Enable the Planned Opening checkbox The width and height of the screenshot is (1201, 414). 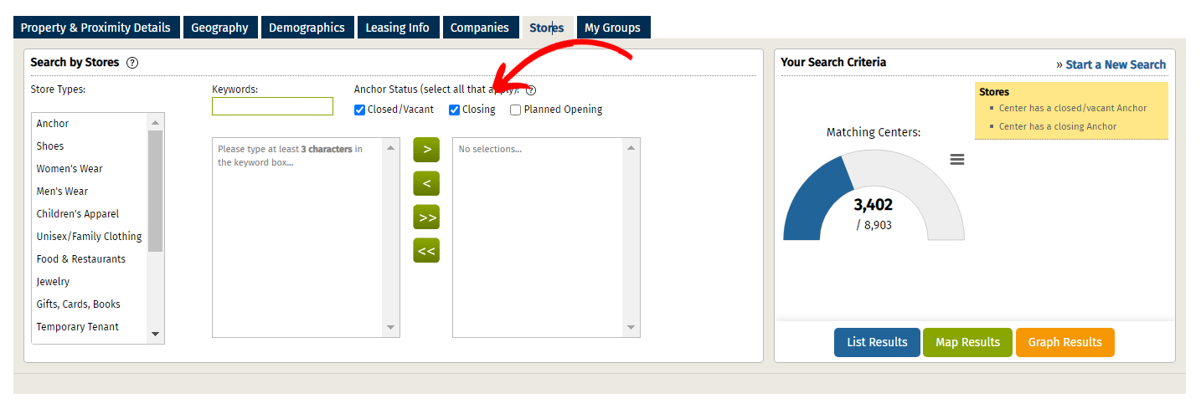(x=516, y=110)
